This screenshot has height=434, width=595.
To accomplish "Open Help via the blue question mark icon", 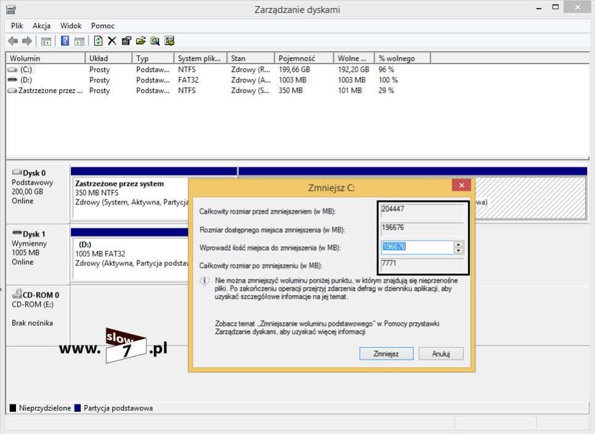I will [x=65, y=41].
